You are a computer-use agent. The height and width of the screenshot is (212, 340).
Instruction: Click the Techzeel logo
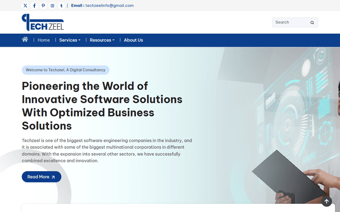[43, 22]
